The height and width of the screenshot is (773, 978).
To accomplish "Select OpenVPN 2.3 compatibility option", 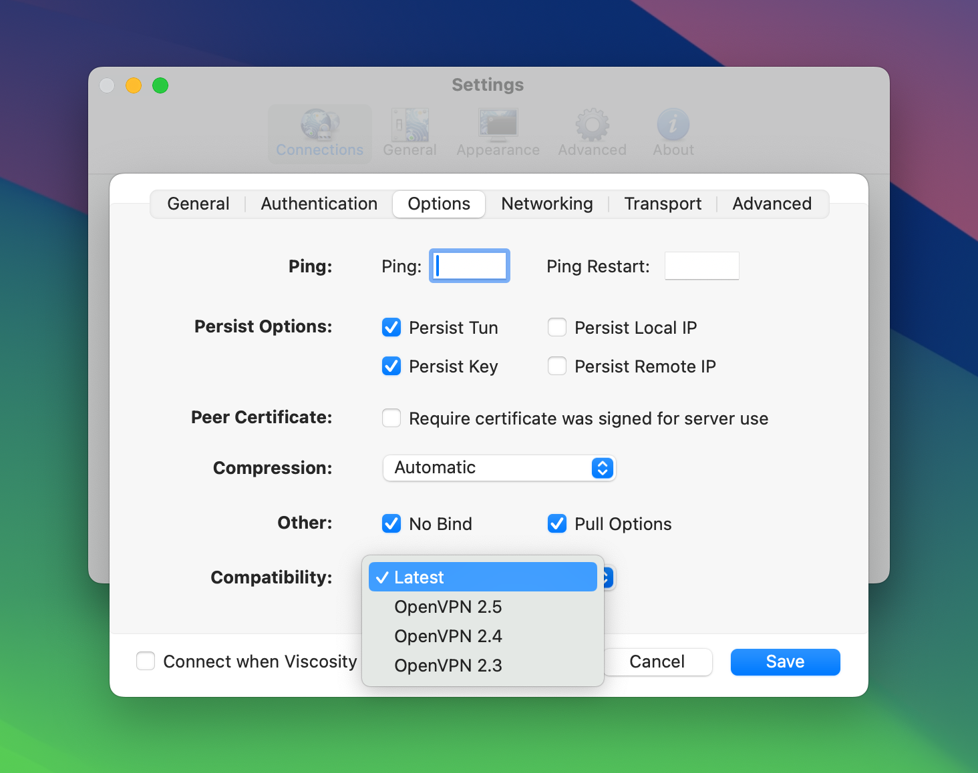I will (448, 666).
